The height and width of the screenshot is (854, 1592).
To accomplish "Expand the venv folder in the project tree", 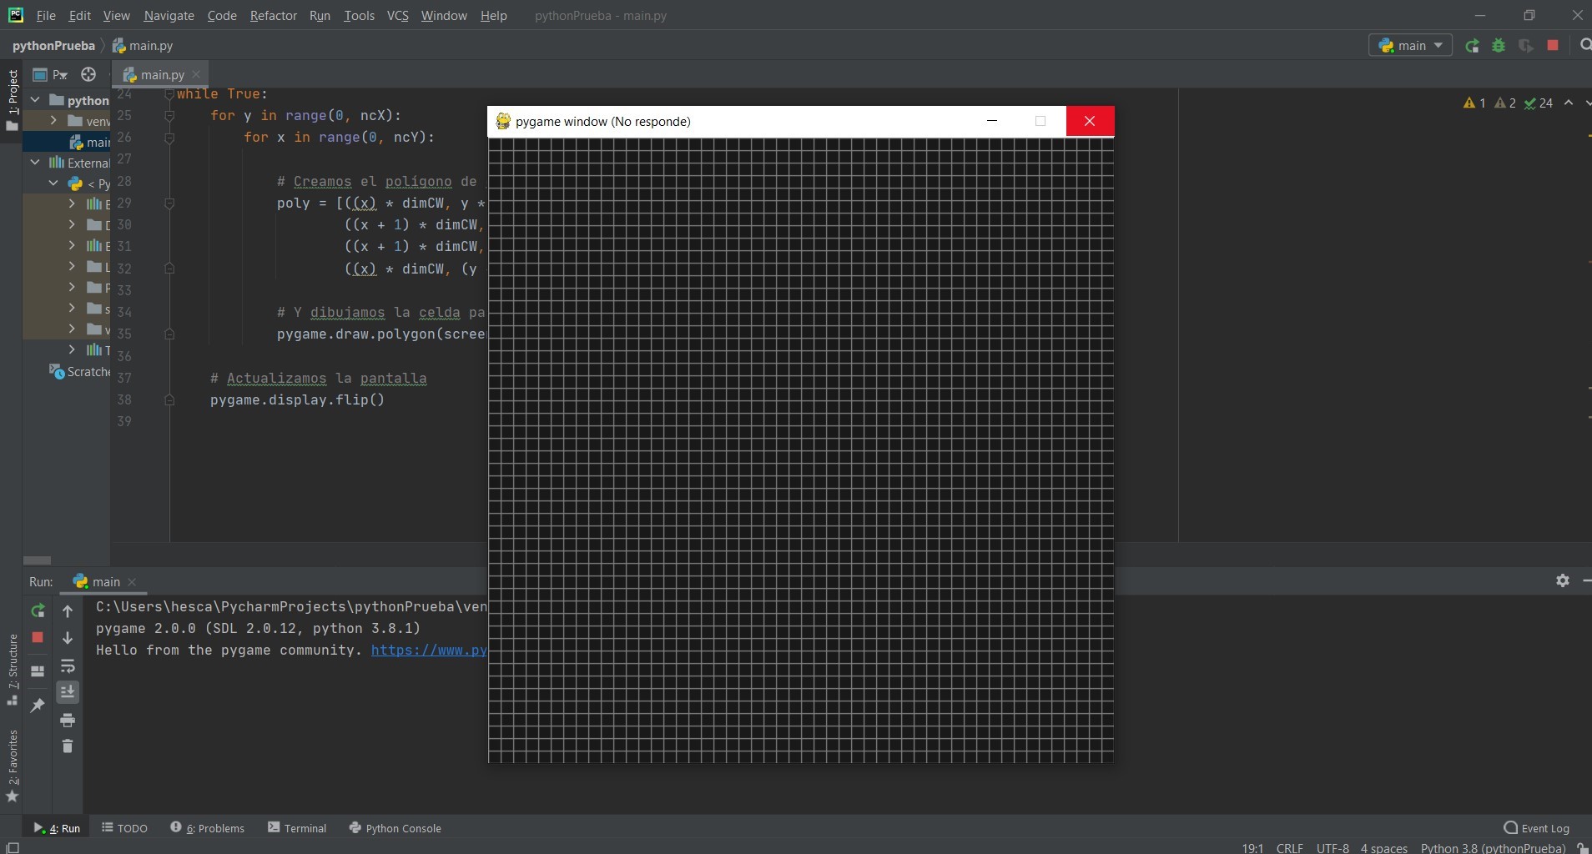I will click(55, 121).
